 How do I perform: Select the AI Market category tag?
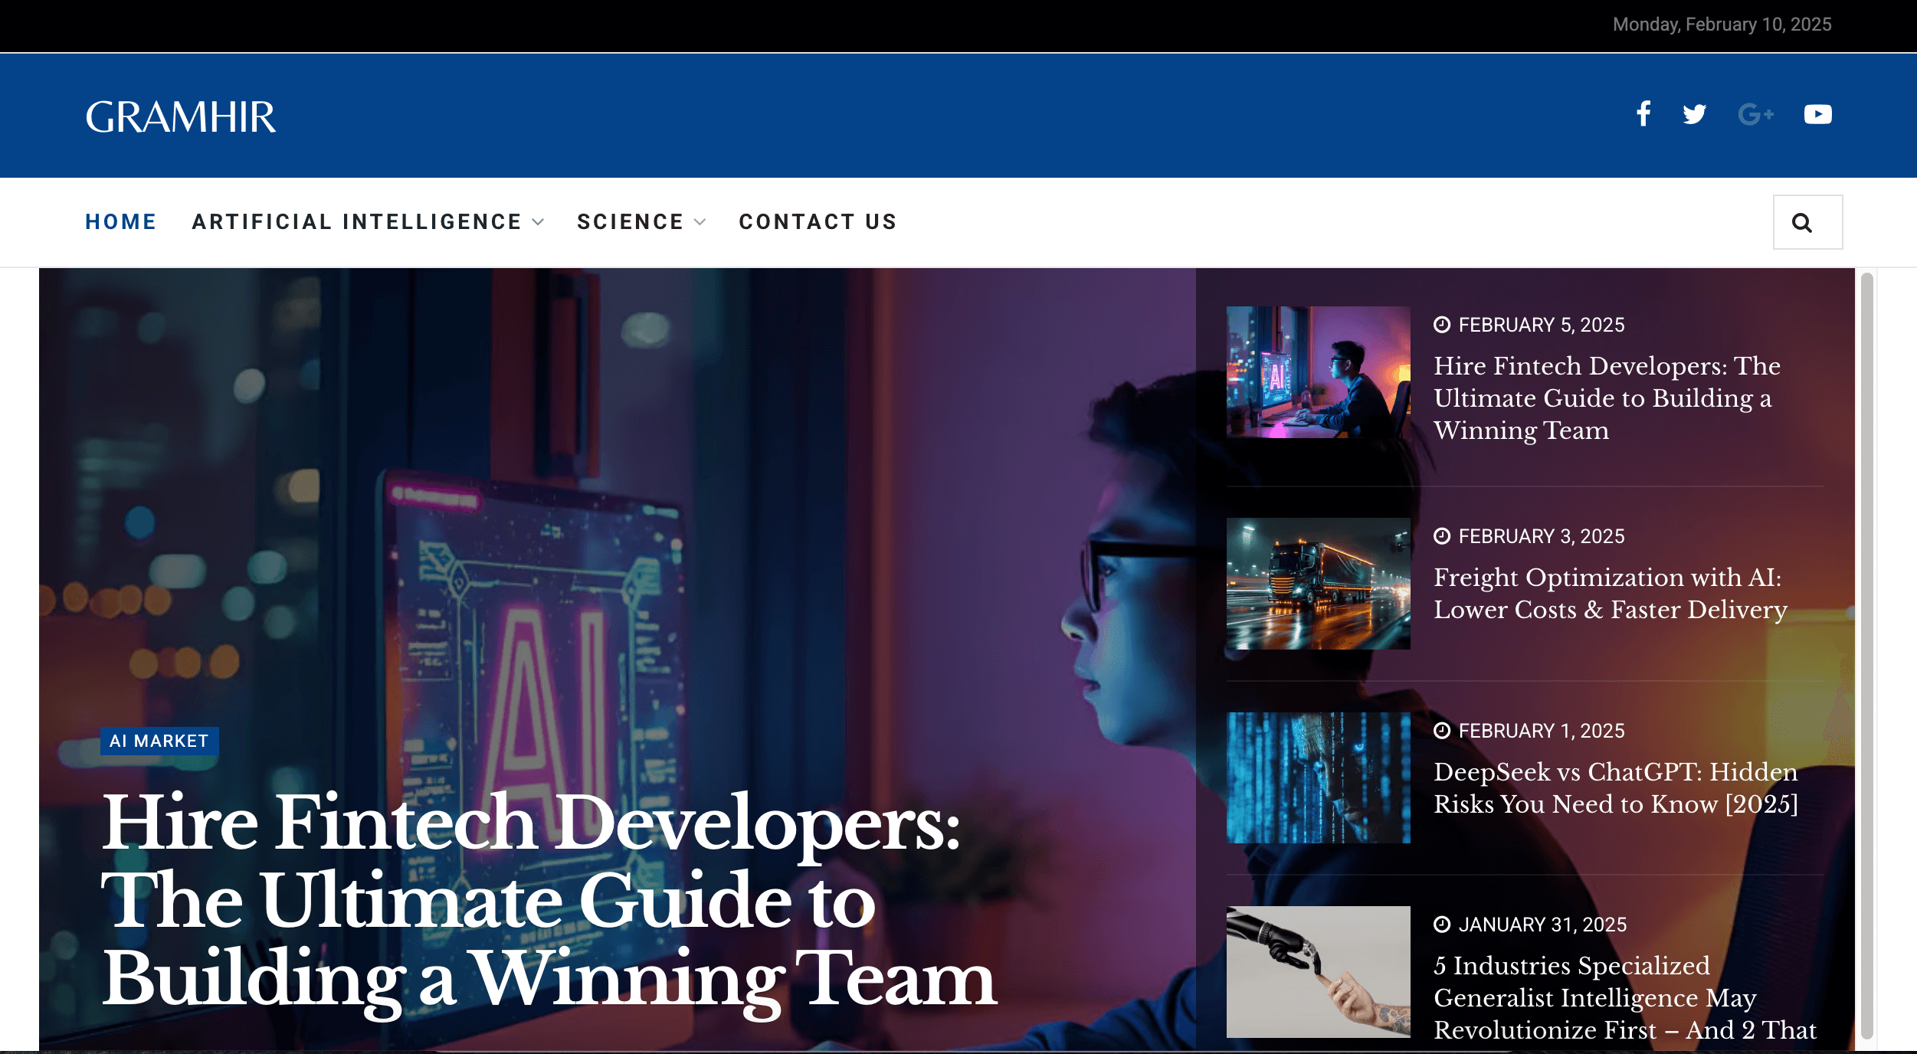click(159, 741)
